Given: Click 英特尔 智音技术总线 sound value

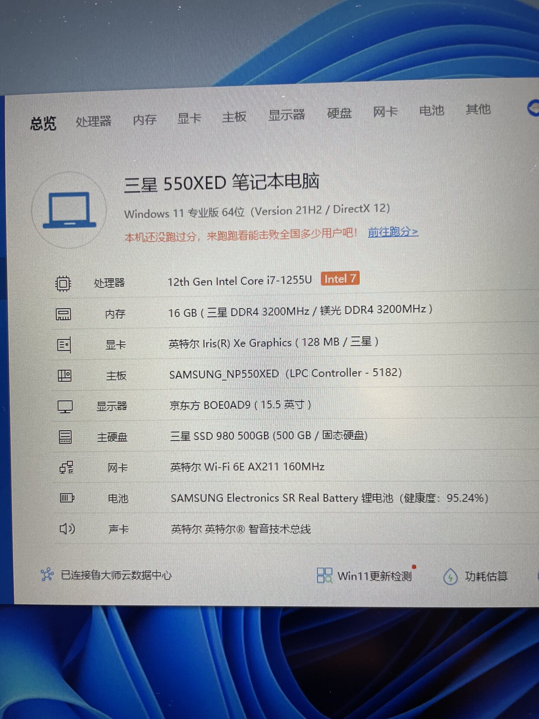Looking at the screenshot, I should (241, 529).
